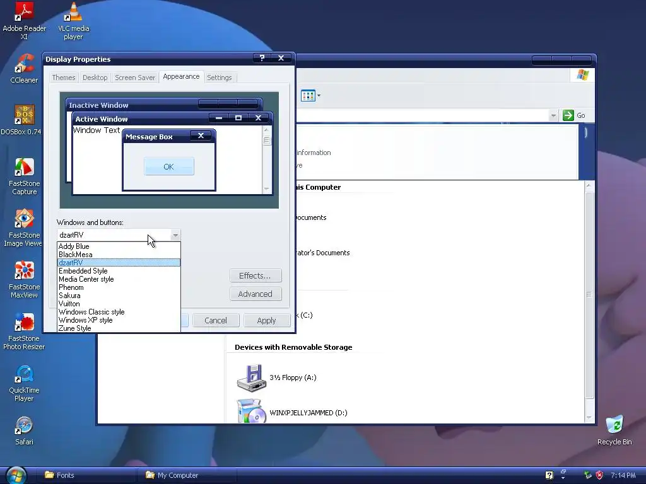Select Vuitton style option
The width and height of the screenshot is (646, 484).
119,304
